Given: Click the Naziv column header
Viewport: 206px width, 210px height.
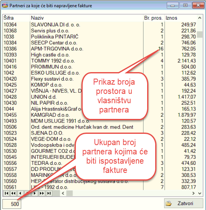Looking at the screenshot, I should coord(87,18).
